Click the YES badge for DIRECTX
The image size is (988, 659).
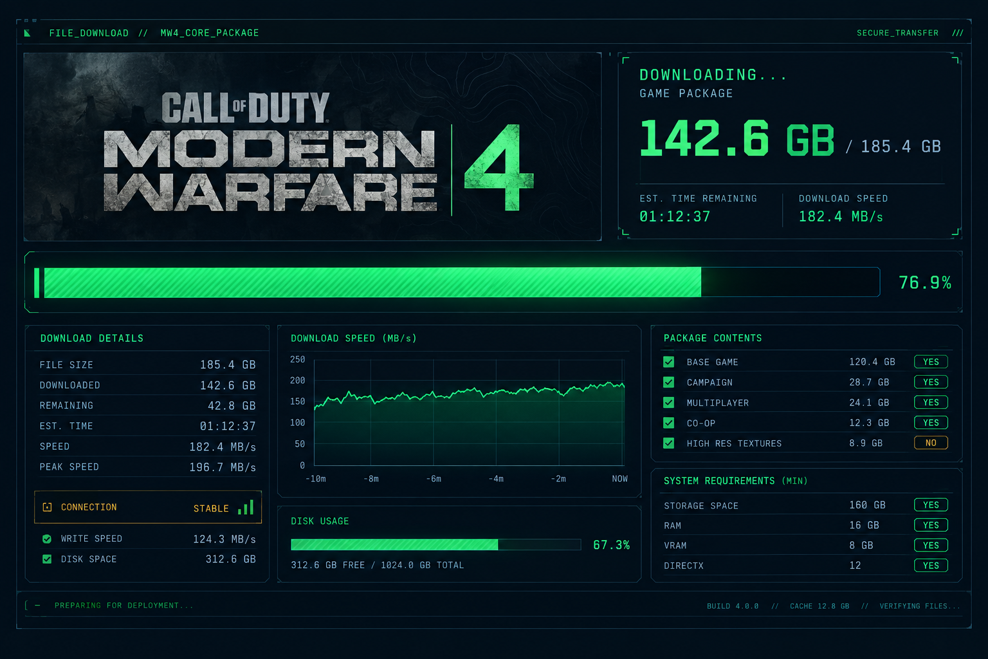[931, 566]
